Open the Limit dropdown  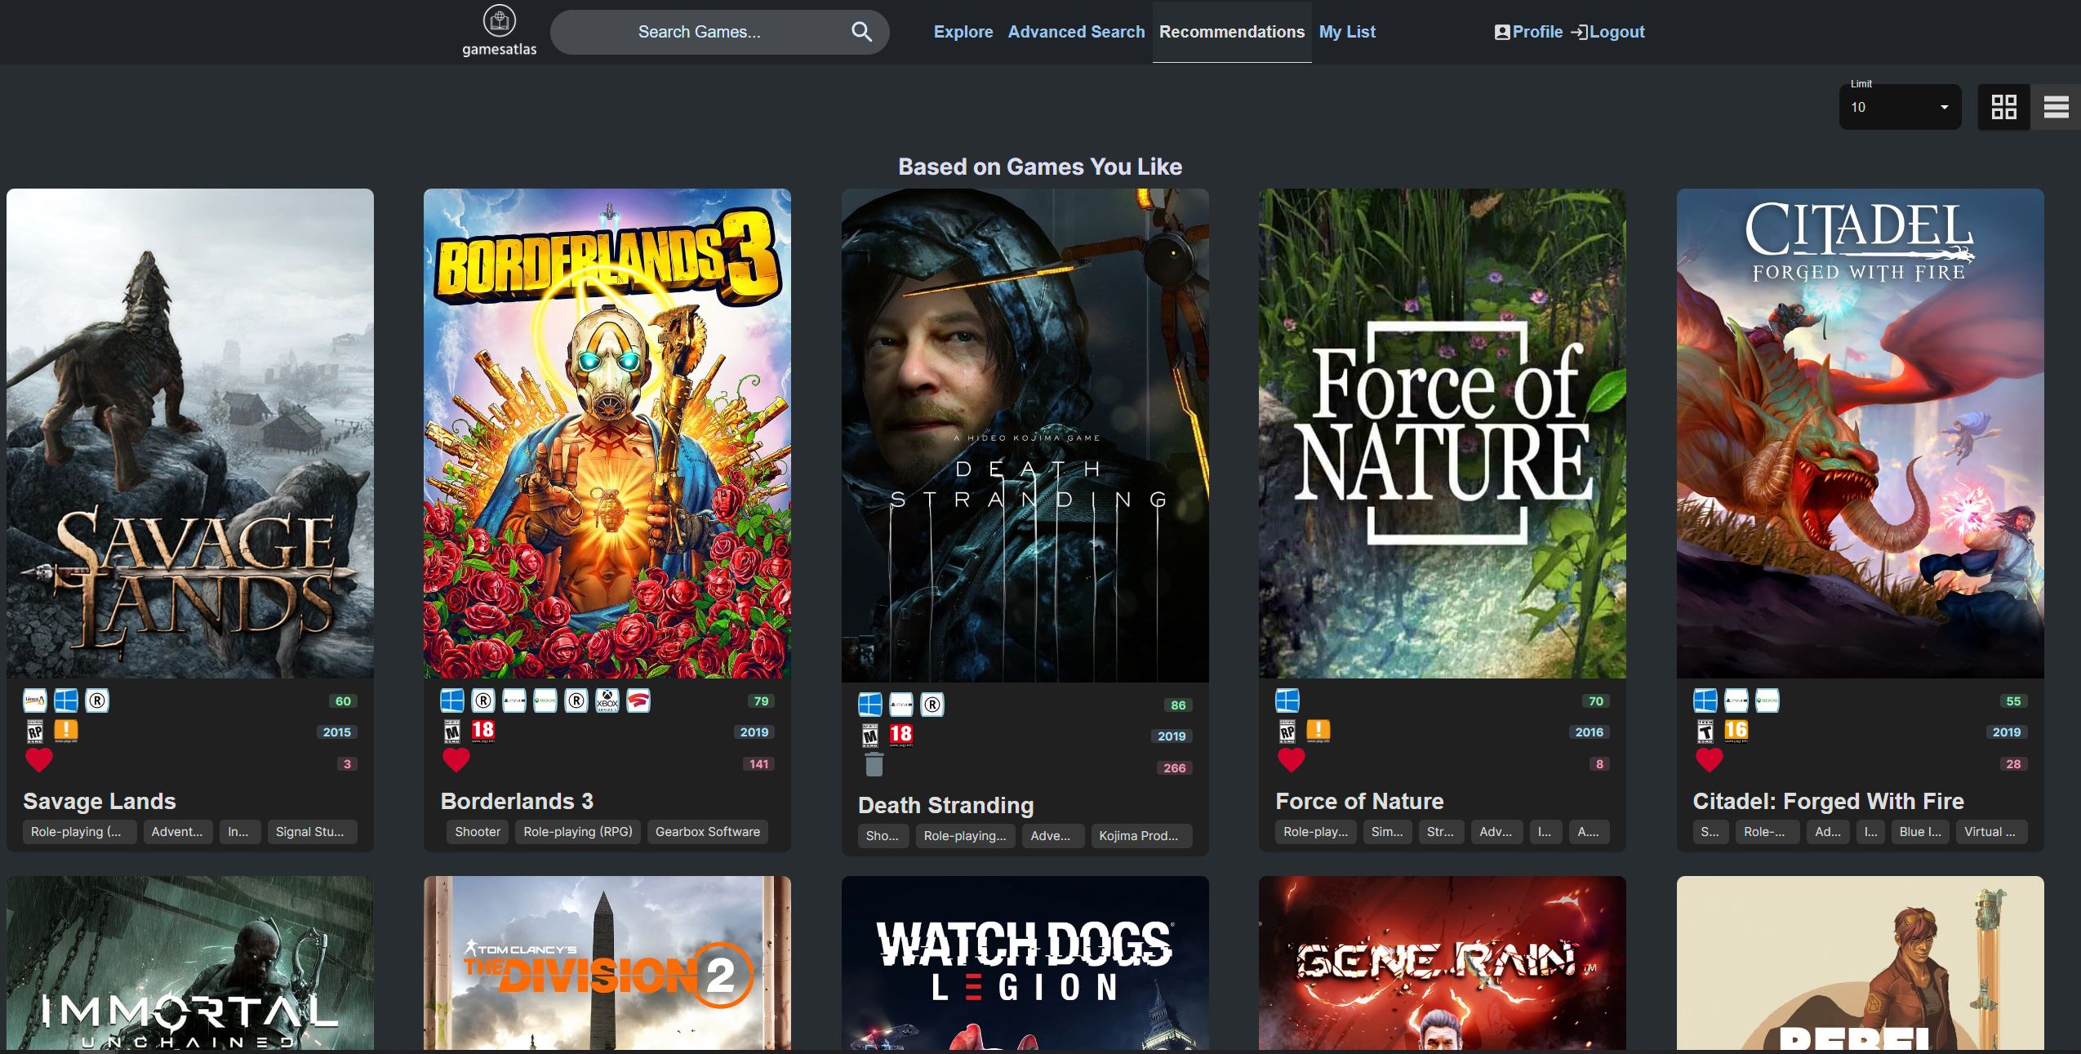click(1899, 107)
